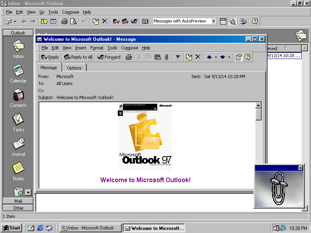Click Print icon in main Outlook toolbar
Image resolution: width=311 pixels, height=233 pixels.
[64, 21]
